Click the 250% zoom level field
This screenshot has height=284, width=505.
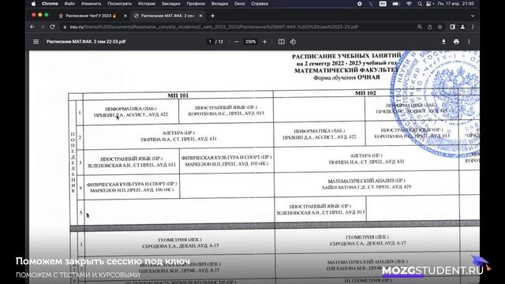point(251,42)
